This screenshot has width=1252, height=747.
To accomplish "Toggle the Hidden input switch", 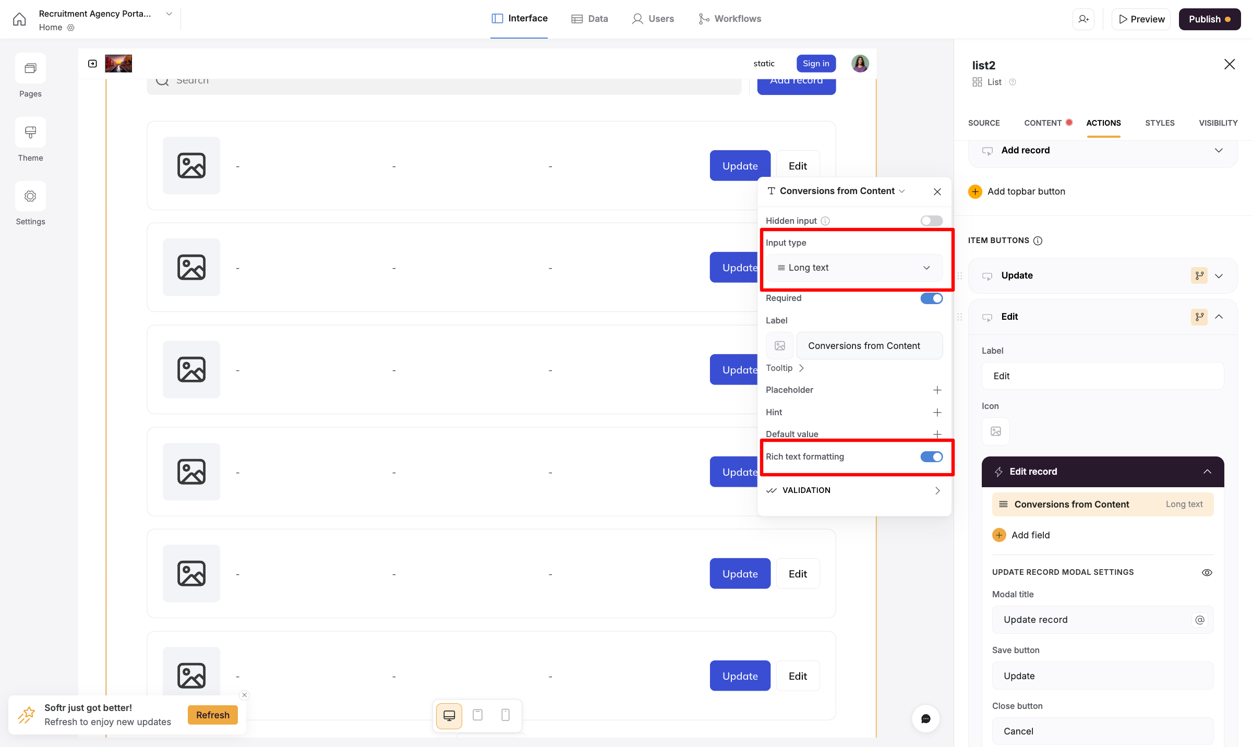I will point(931,221).
